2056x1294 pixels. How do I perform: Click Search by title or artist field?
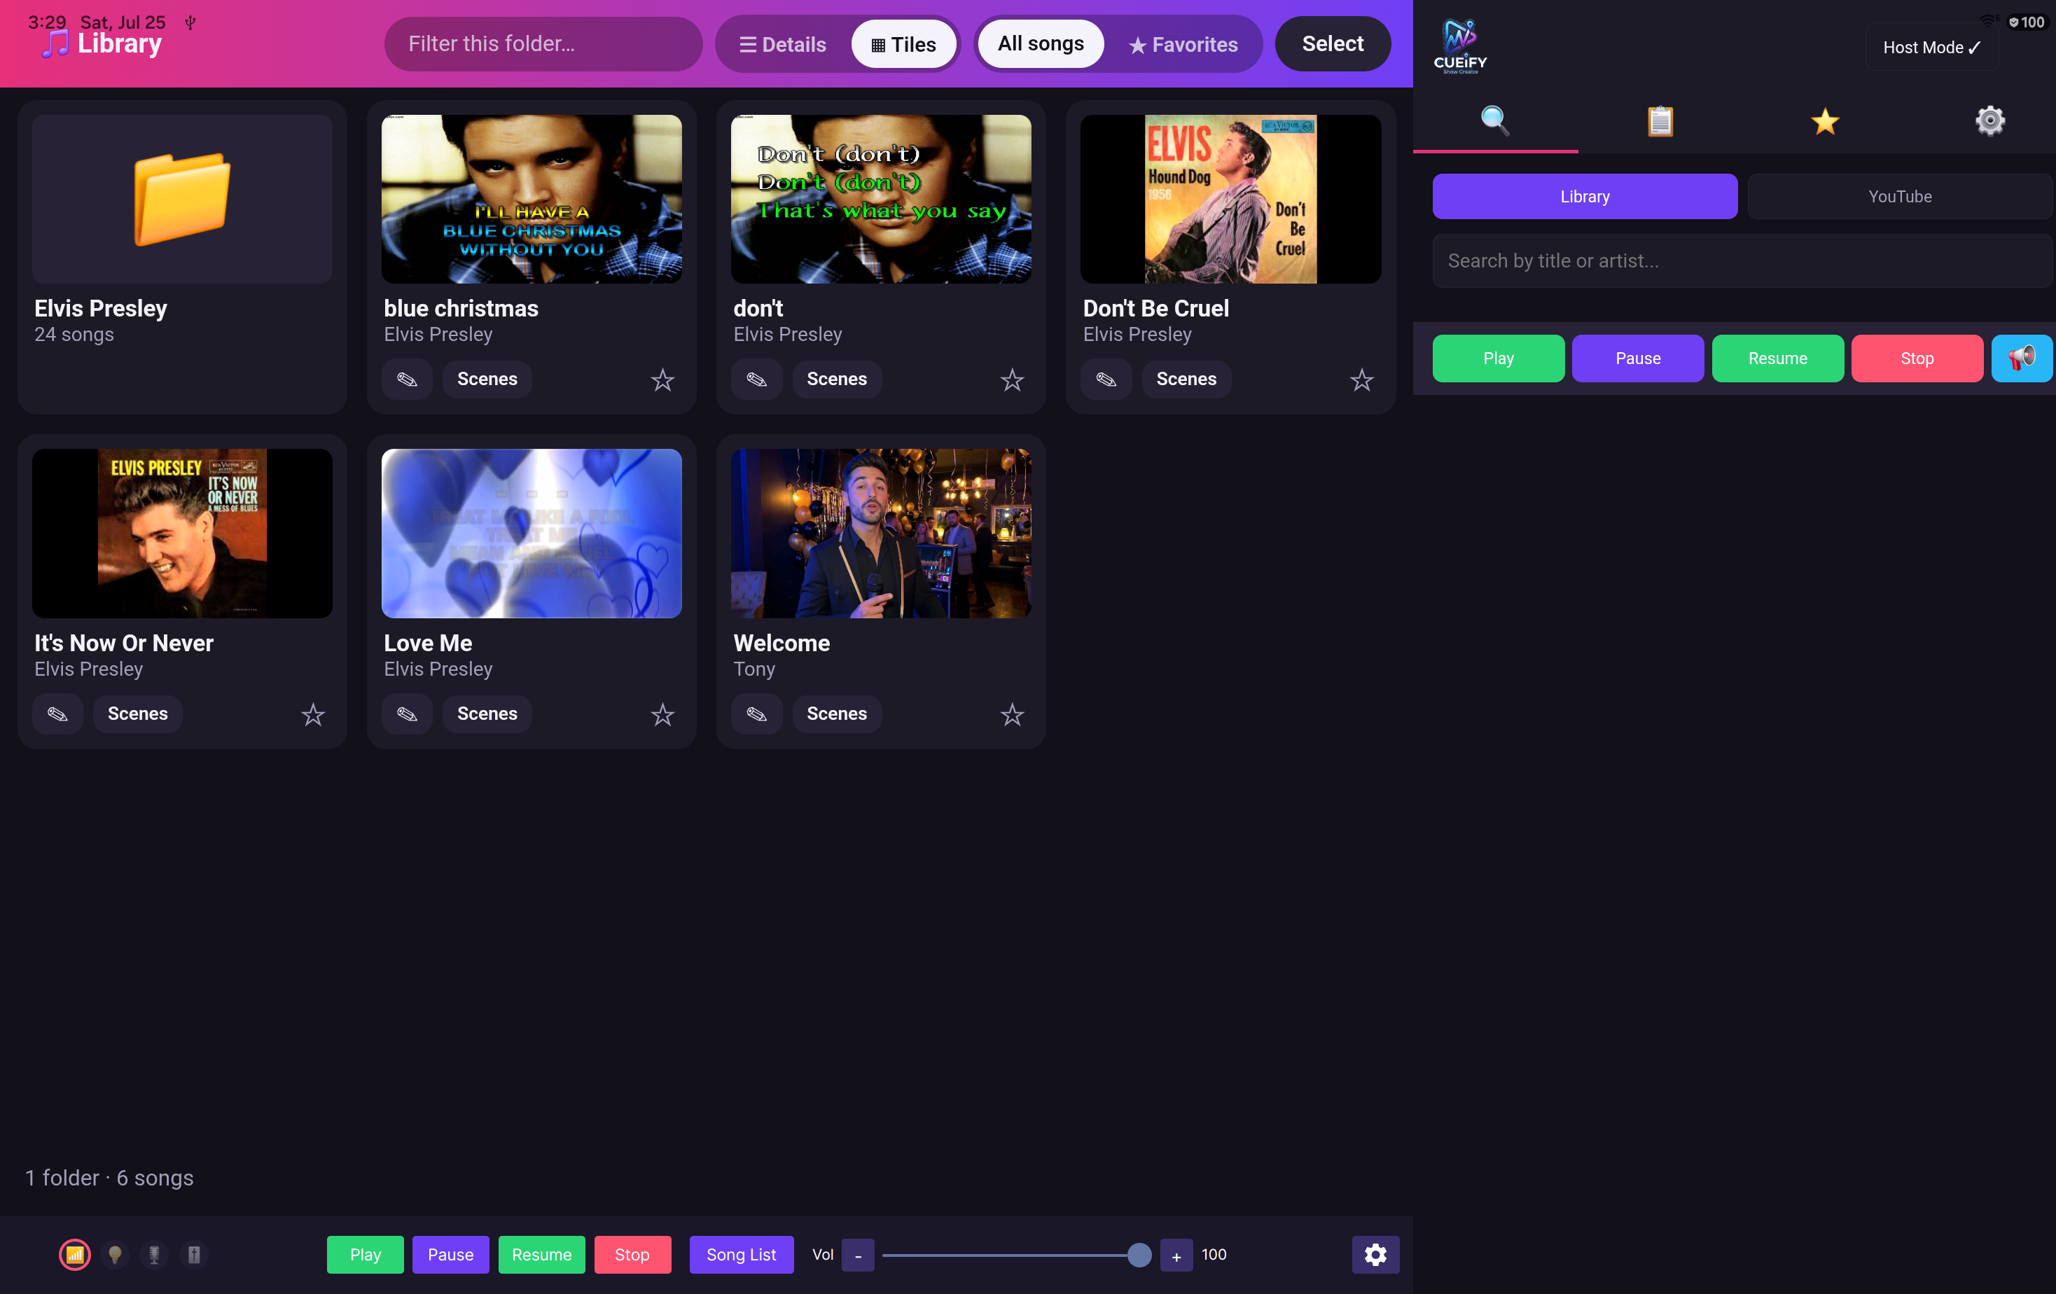coord(1742,260)
